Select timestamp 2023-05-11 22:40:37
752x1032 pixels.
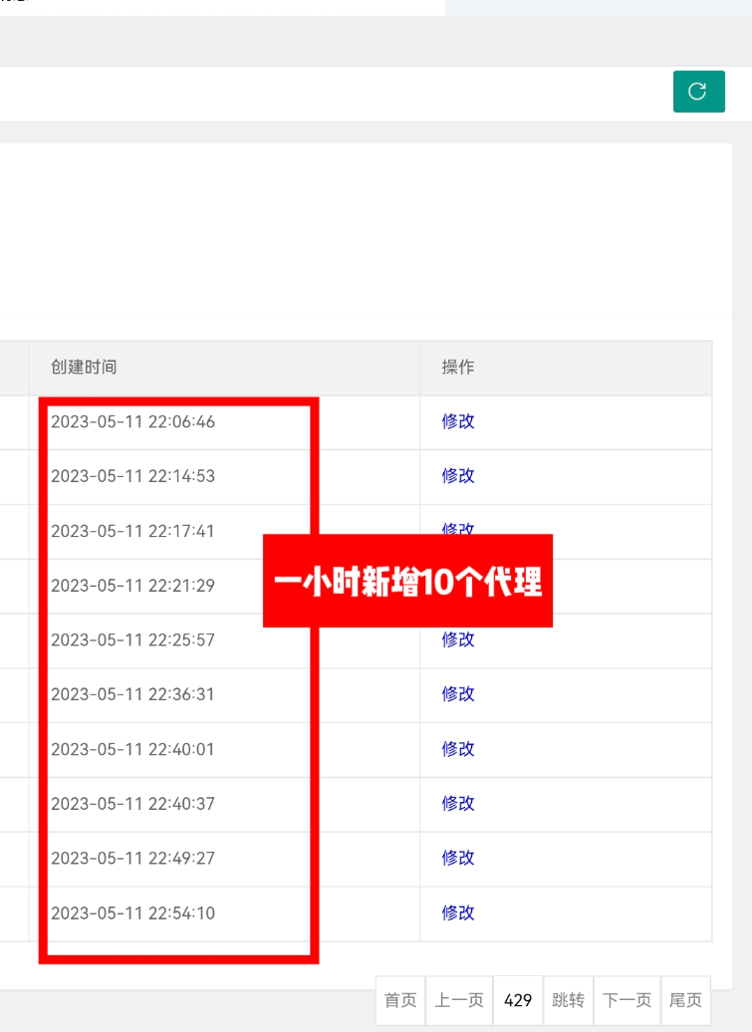click(132, 804)
